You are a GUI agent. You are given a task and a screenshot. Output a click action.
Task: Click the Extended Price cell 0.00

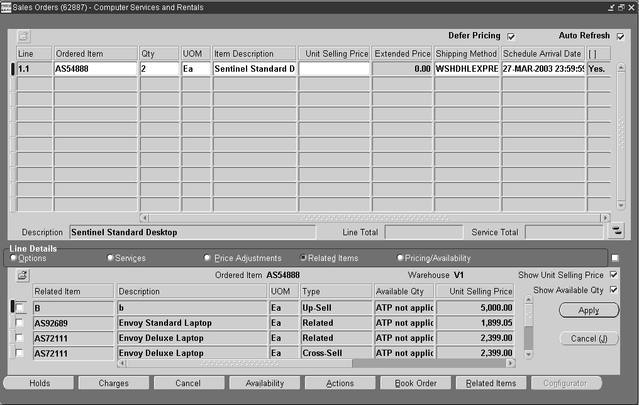pyautogui.click(x=403, y=69)
